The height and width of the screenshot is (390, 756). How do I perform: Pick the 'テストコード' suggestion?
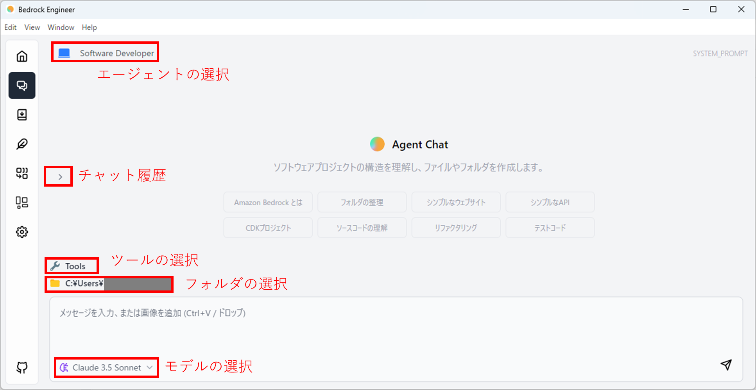point(550,228)
